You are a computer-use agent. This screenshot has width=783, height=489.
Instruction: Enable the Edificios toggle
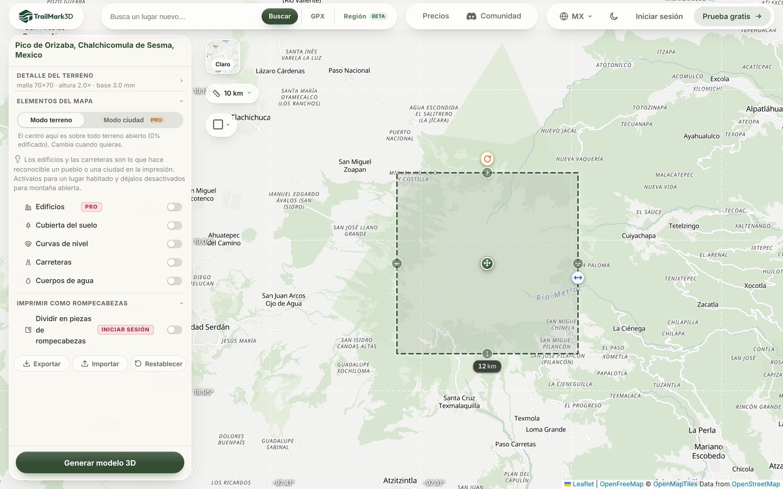click(x=175, y=207)
